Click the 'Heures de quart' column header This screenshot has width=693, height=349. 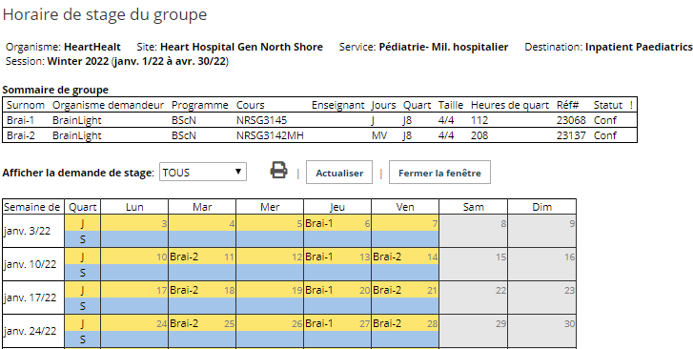510,105
